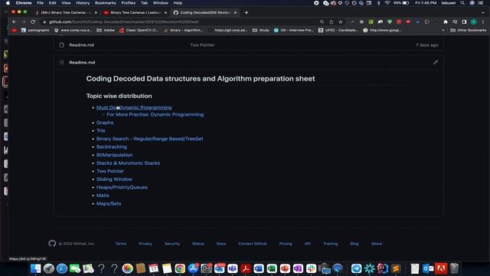The image size is (490, 276).
Task: Open Sliding Window topic link
Action: [x=114, y=179]
